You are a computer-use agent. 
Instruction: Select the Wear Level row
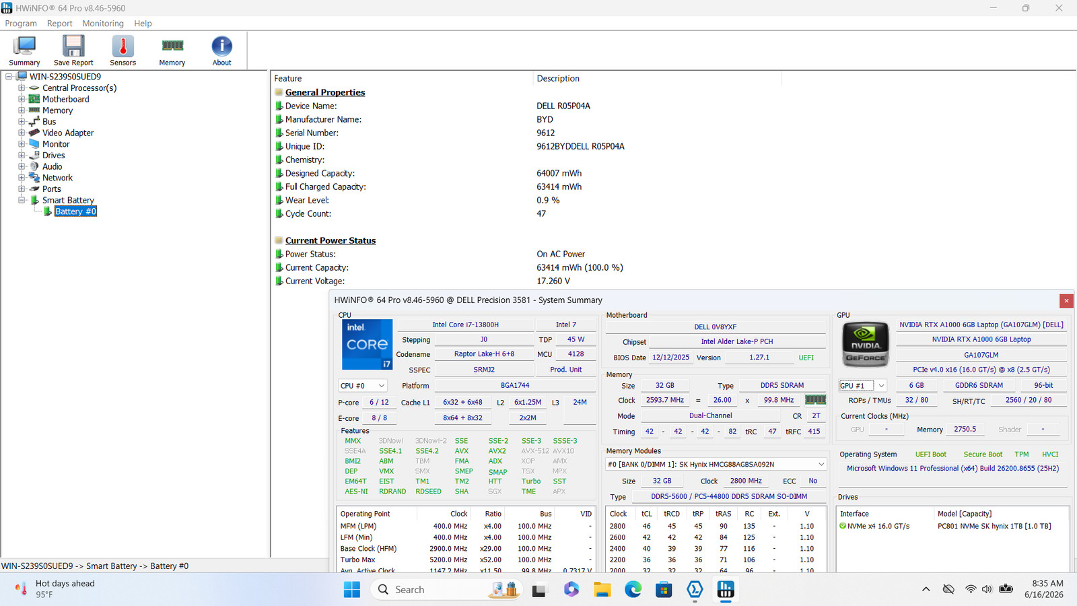pos(417,200)
